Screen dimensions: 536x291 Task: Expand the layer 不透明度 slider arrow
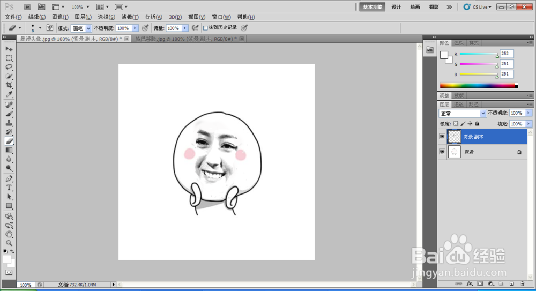(x=529, y=114)
